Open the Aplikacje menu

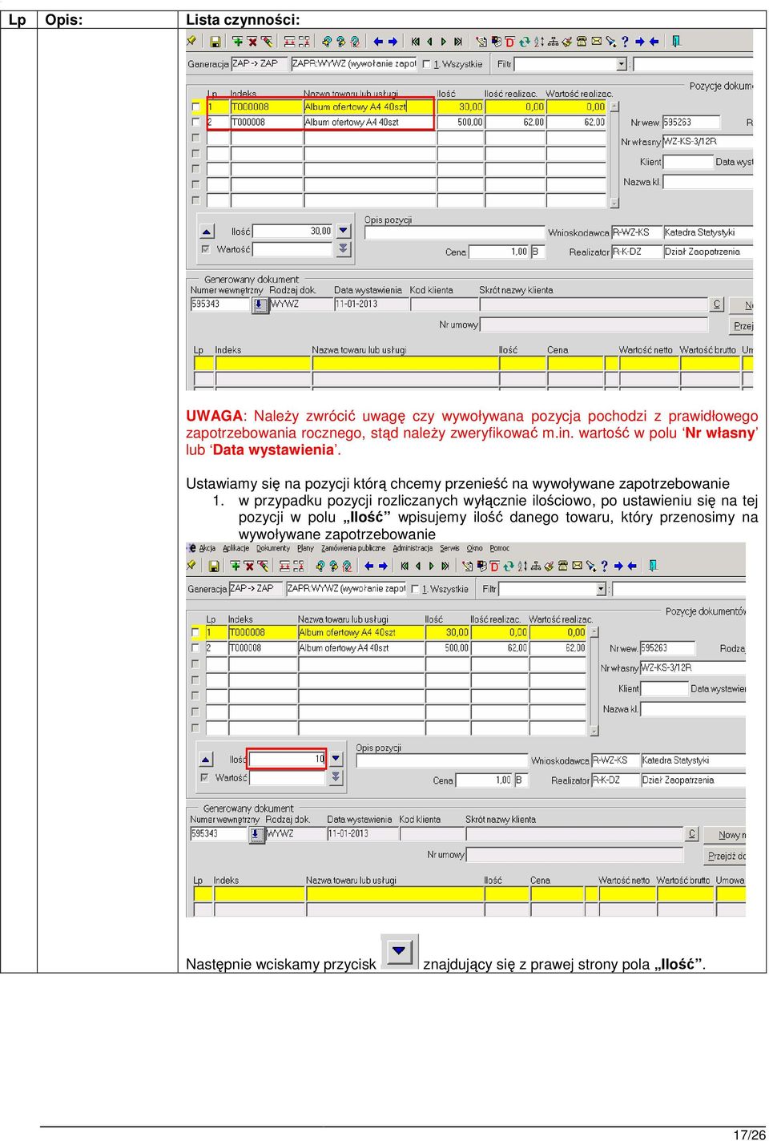coord(236,549)
